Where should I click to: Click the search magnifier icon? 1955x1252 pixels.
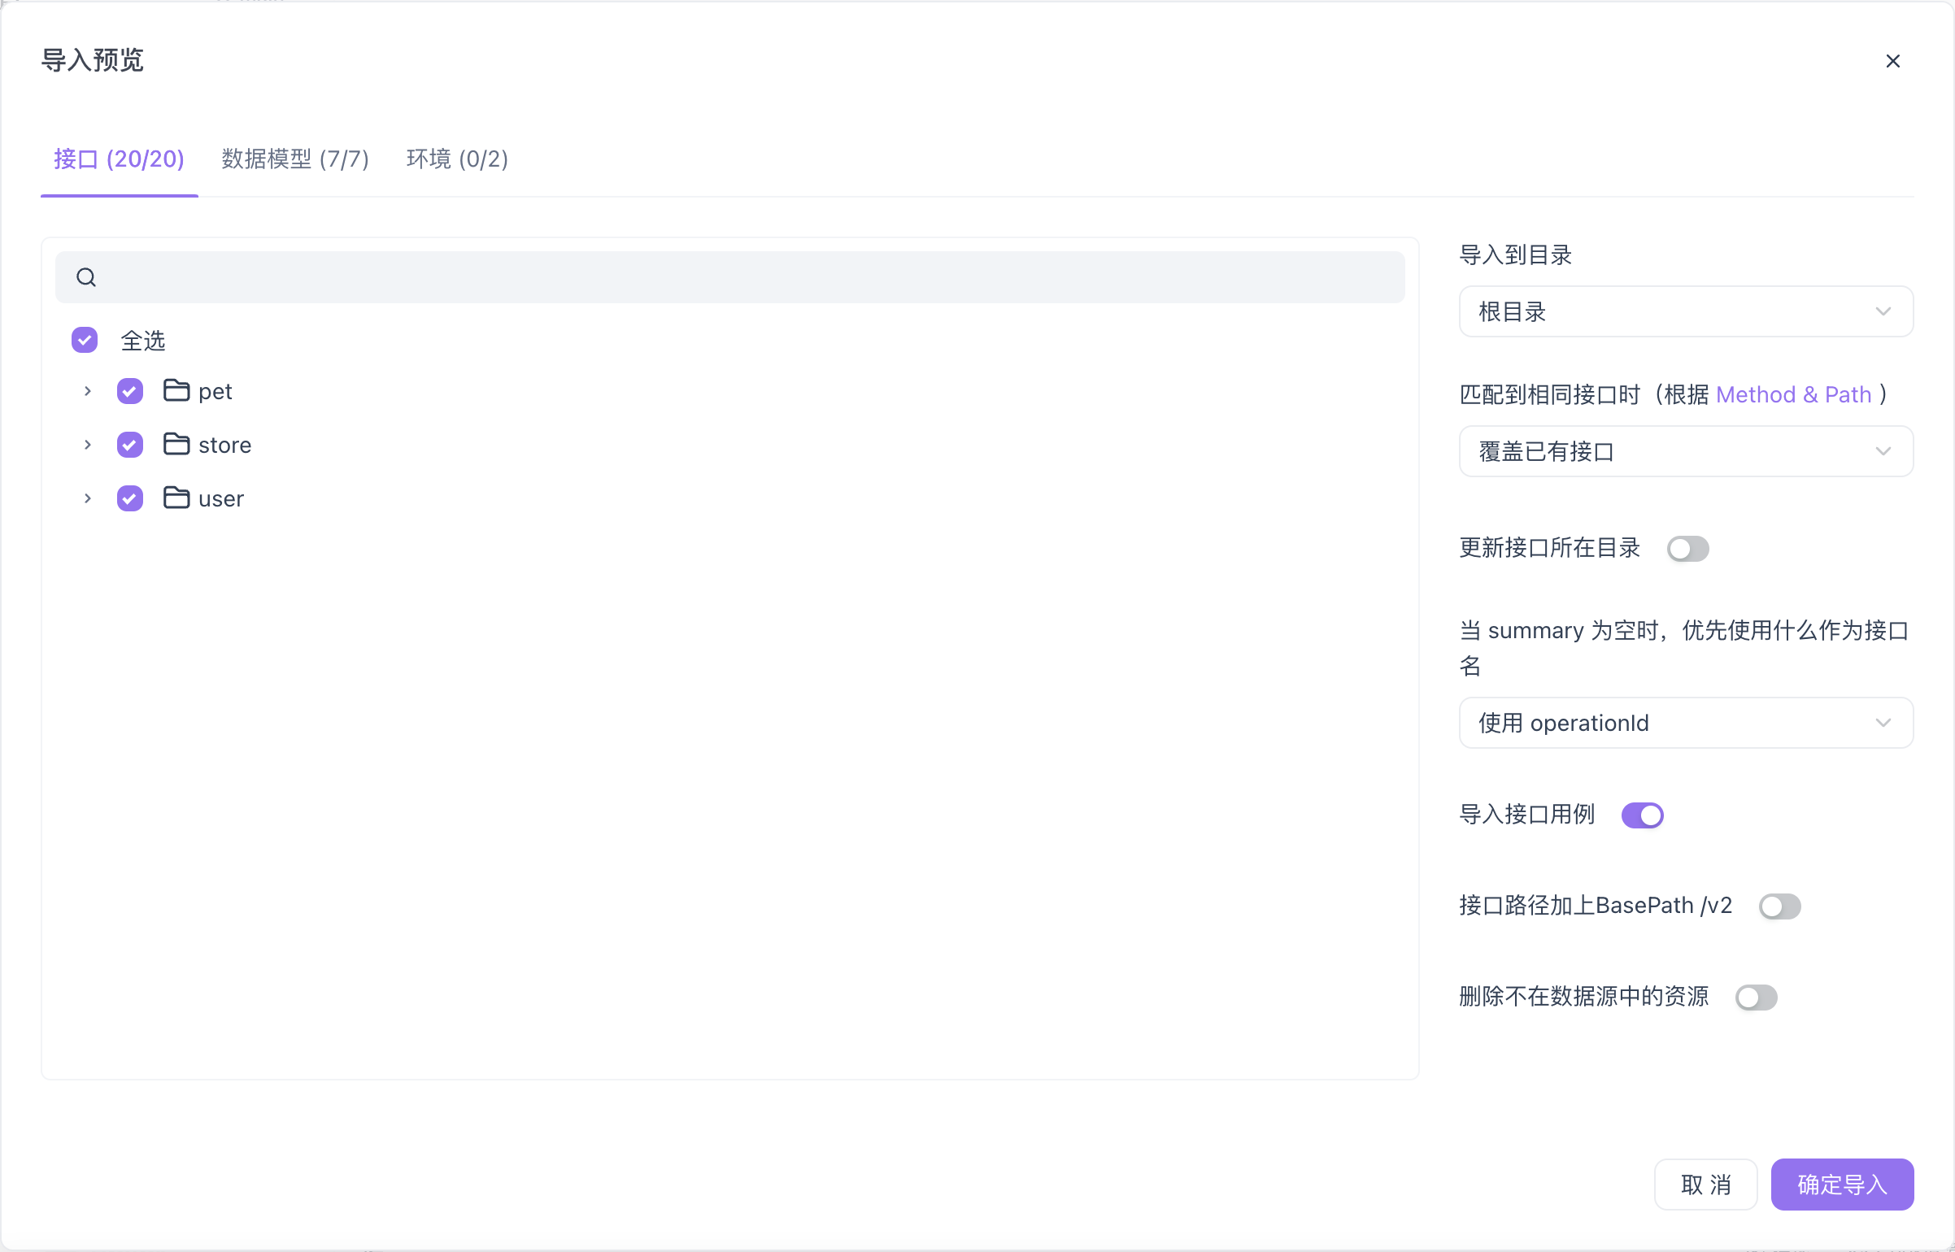coord(86,276)
